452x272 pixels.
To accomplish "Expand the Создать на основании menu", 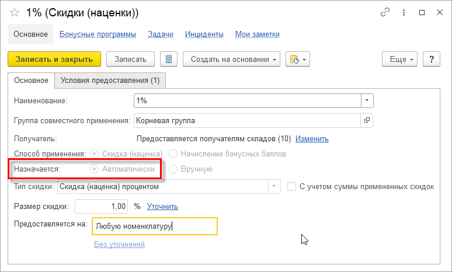I will click(232, 59).
